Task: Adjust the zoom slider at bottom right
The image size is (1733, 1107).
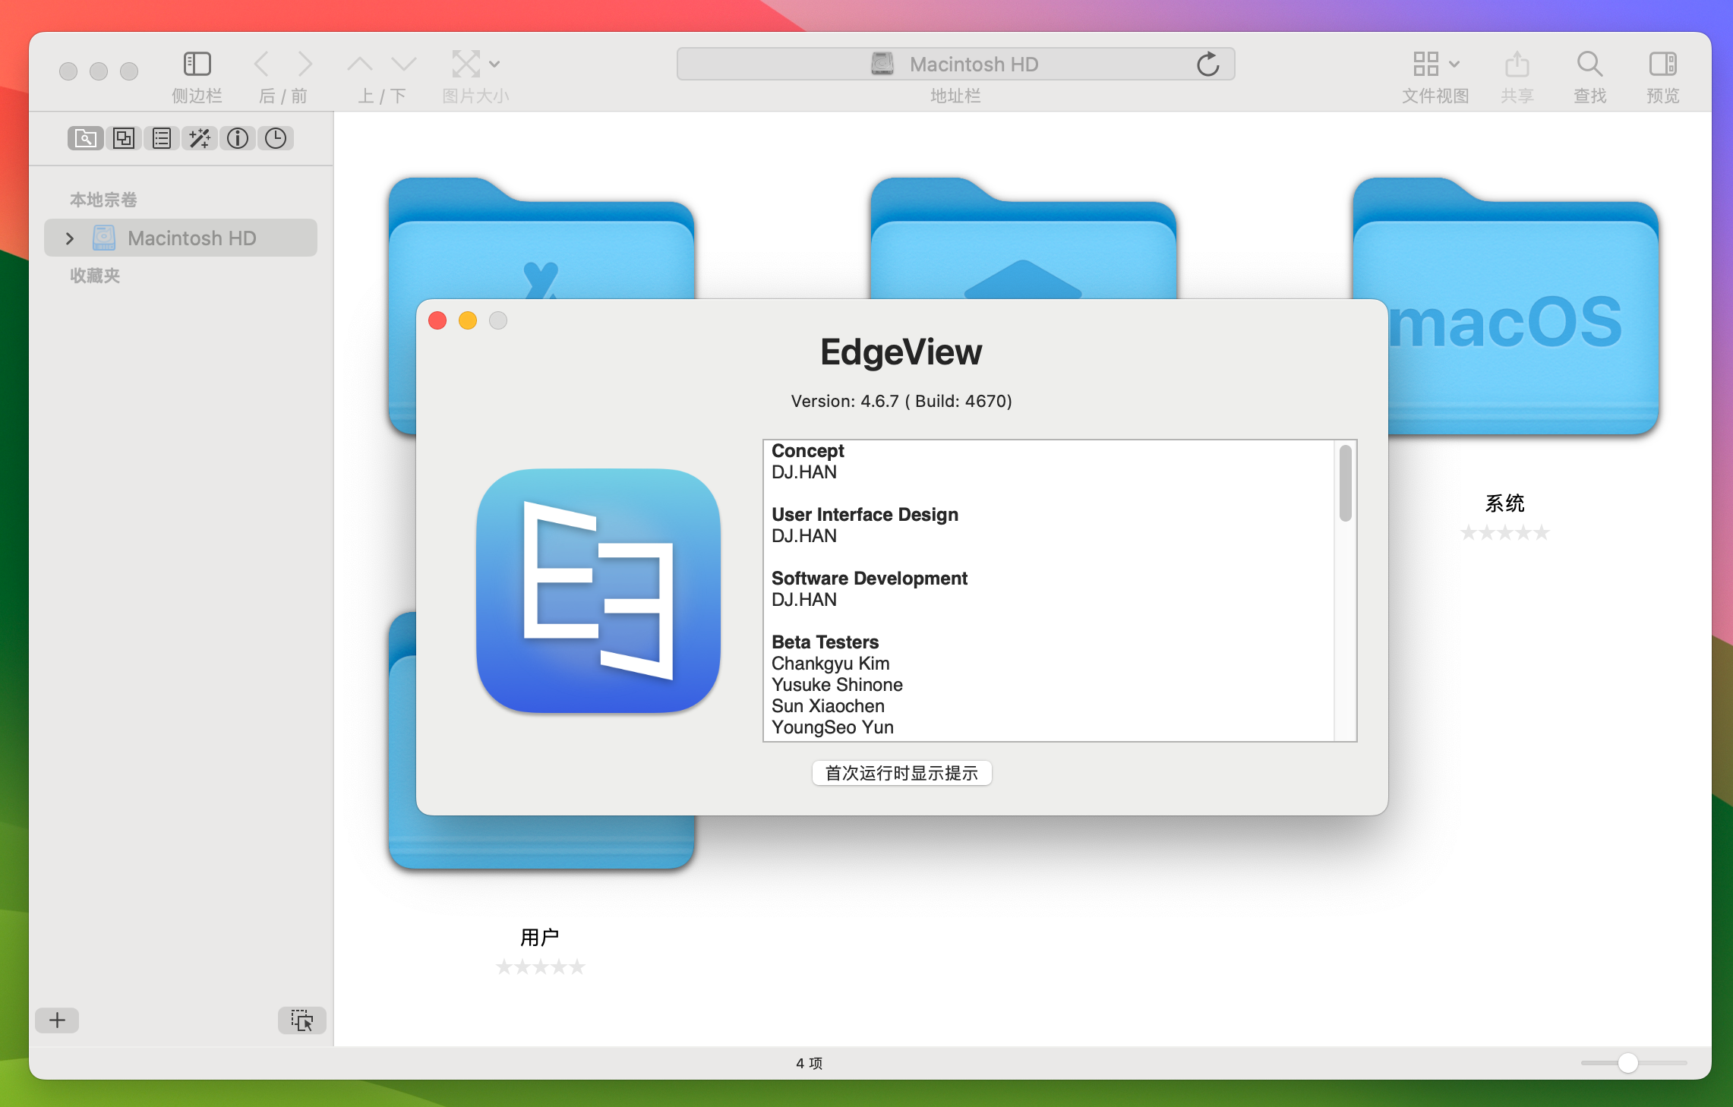Action: pos(1627,1064)
